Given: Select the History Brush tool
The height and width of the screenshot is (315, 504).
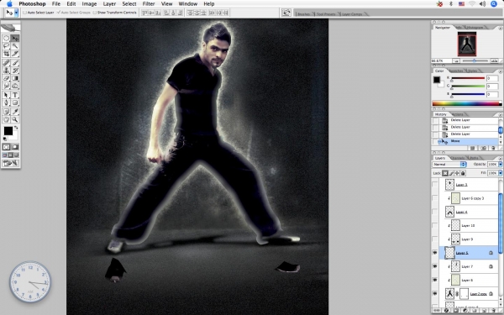Looking at the screenshot, I should [x=15, y=71].
